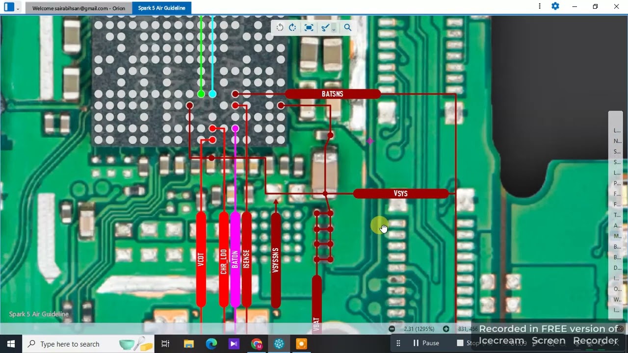The height and width of the screenshot is (353, 628).
Task: Open the orange recorder taskbar icon
Action: click(302, 344)
